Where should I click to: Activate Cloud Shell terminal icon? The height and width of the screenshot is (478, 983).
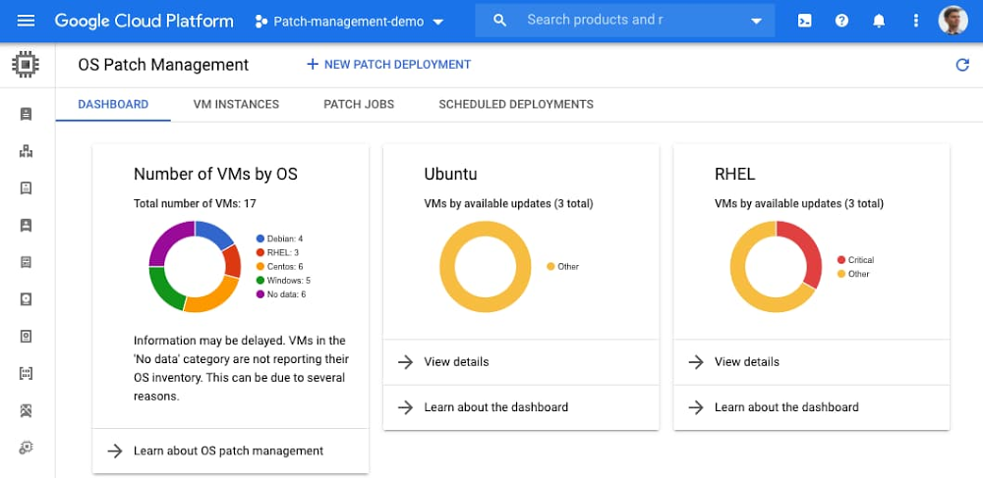pos(804,21)
